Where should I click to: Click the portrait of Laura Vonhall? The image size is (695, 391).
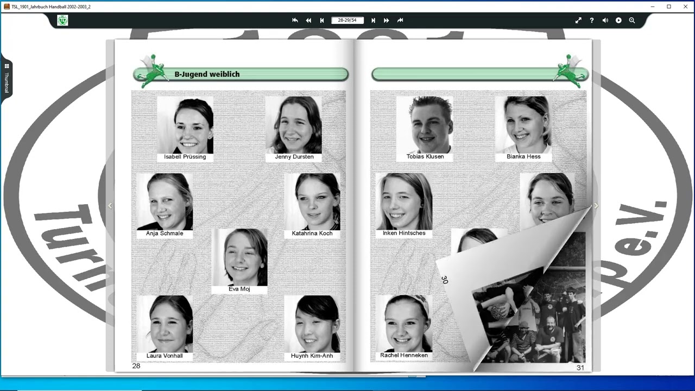165,324
